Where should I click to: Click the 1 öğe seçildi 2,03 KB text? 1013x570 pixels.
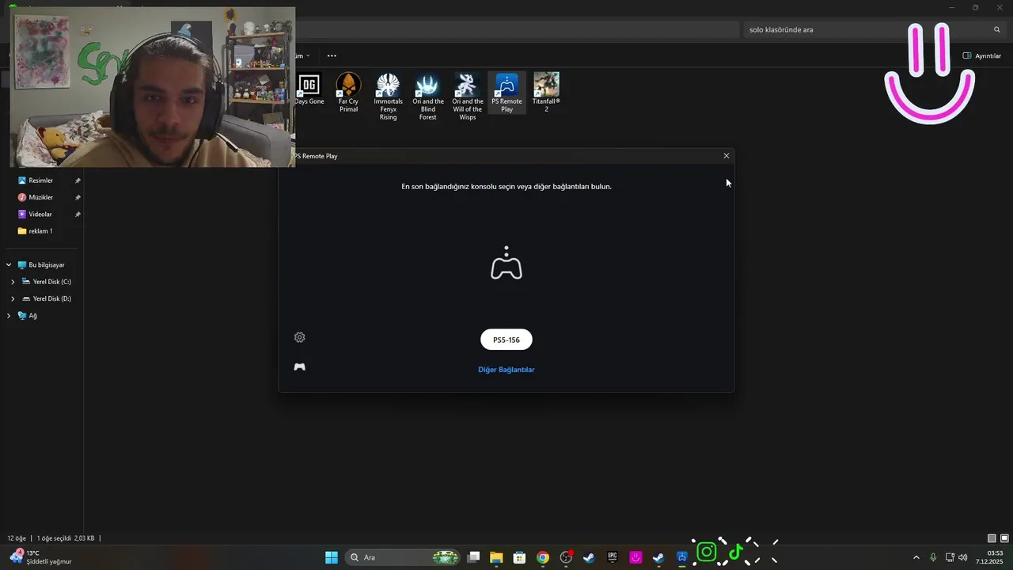(66, 538)
